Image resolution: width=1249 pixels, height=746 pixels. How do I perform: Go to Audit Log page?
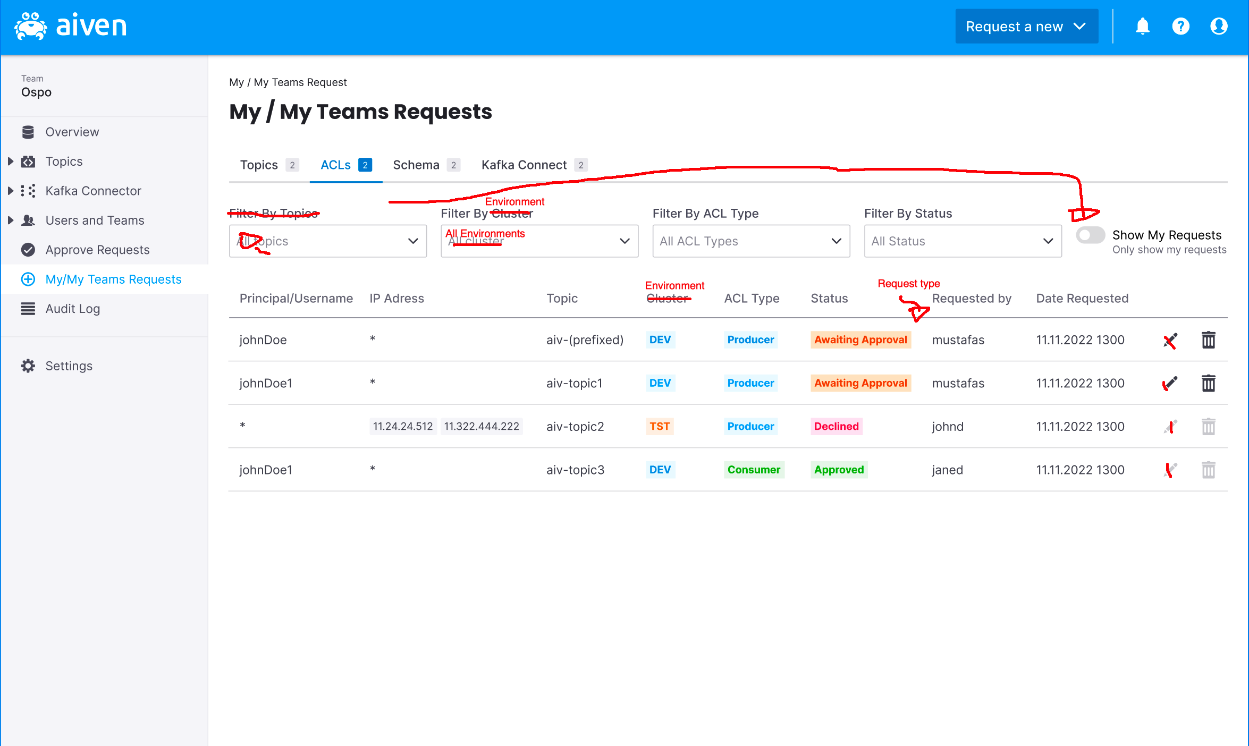coord(72,309)
